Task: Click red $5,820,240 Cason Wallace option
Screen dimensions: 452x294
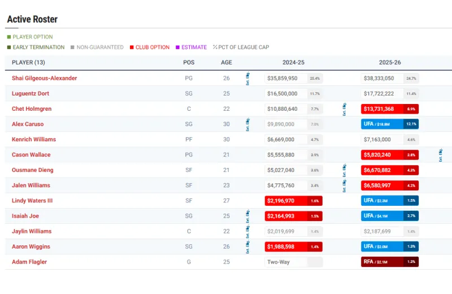Action: click(x=390, y=155)
